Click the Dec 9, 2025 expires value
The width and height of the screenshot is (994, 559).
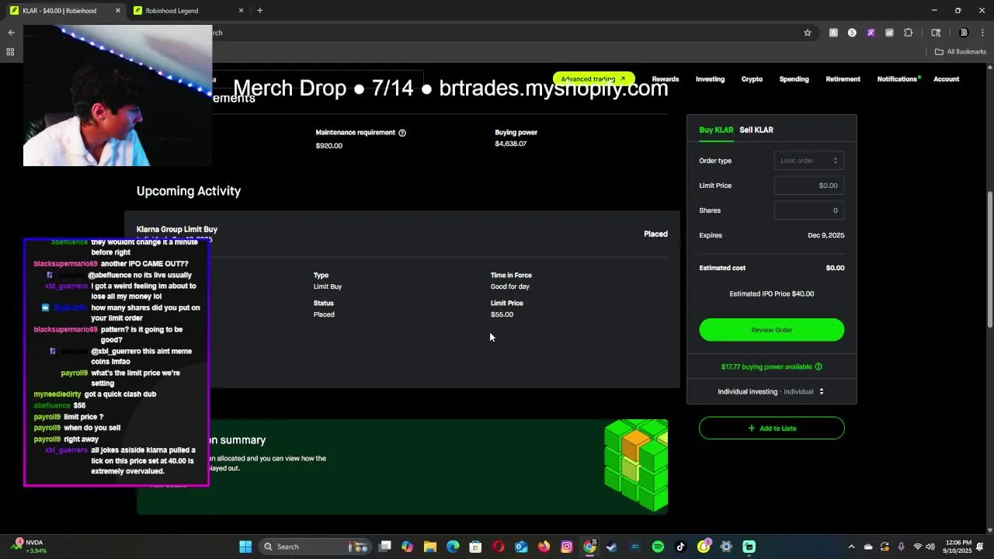click(825, 235)
